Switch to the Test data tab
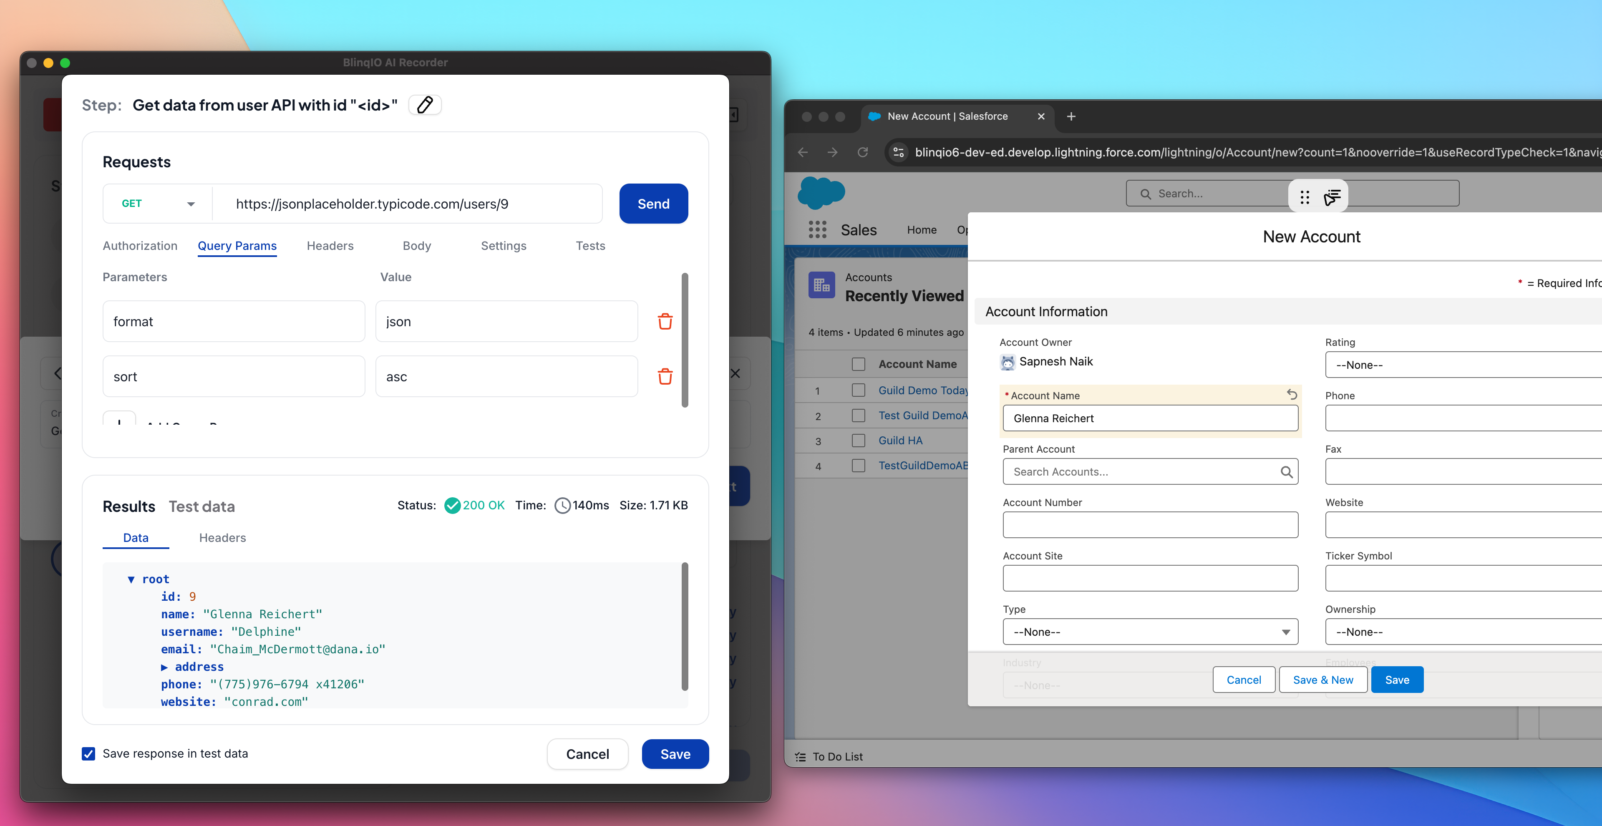Viewport: 1602px width, 826px height. click(x=202, y=507)
